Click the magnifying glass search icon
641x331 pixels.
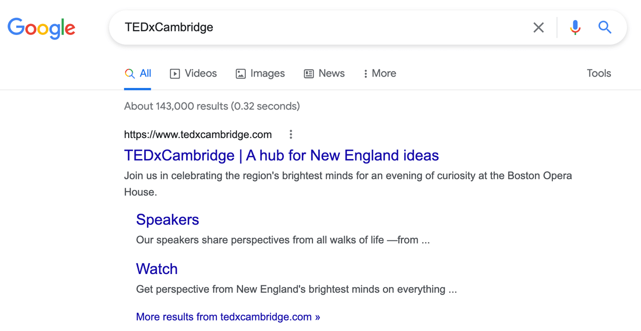tap(604, 27)
